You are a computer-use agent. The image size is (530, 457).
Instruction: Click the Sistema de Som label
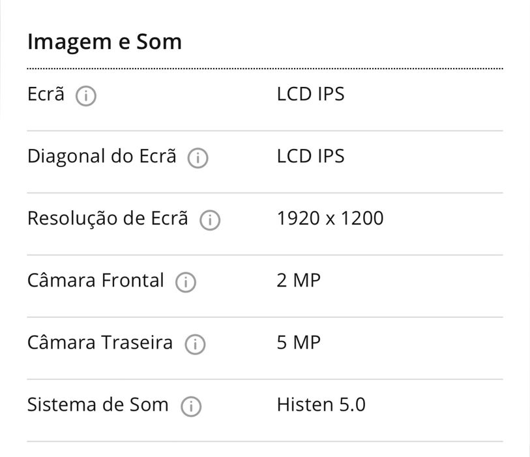pos(98,404)
